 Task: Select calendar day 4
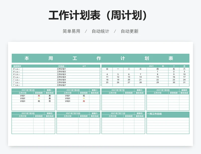pyautogui.click(x=107, y=74)
